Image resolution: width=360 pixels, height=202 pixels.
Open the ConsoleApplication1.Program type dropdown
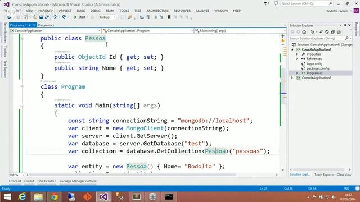148,31
